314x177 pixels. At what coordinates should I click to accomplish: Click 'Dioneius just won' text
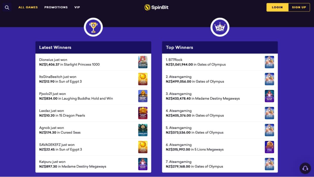point(53,60)
